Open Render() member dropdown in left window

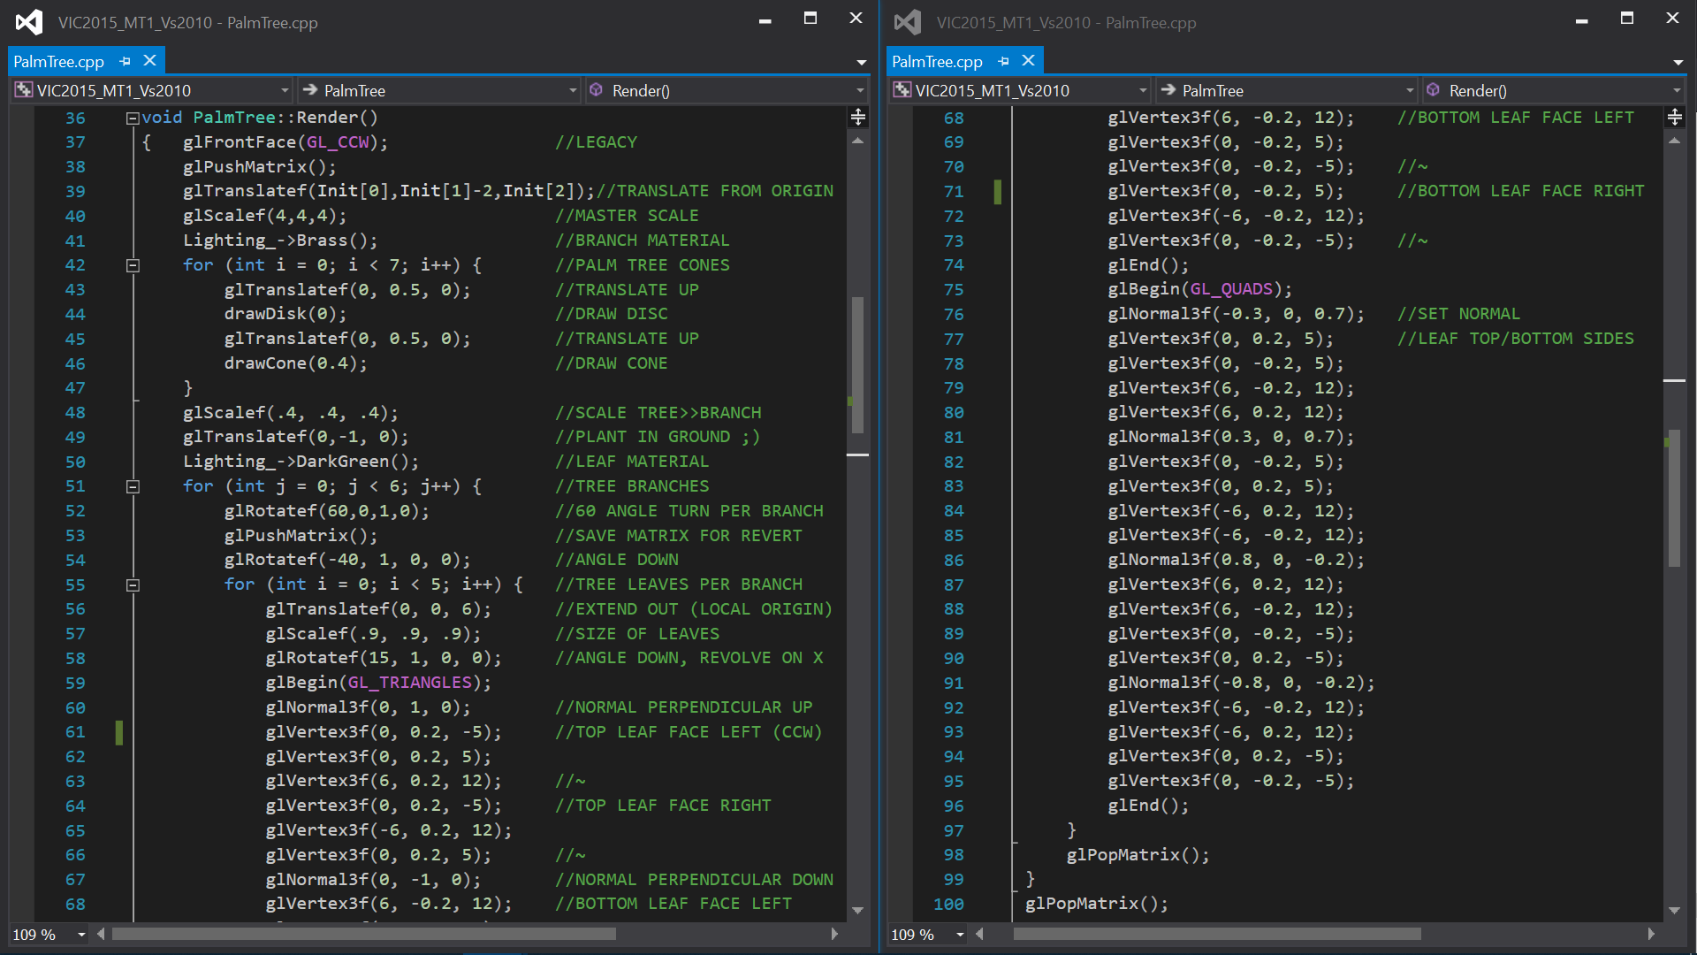[726, 90]
